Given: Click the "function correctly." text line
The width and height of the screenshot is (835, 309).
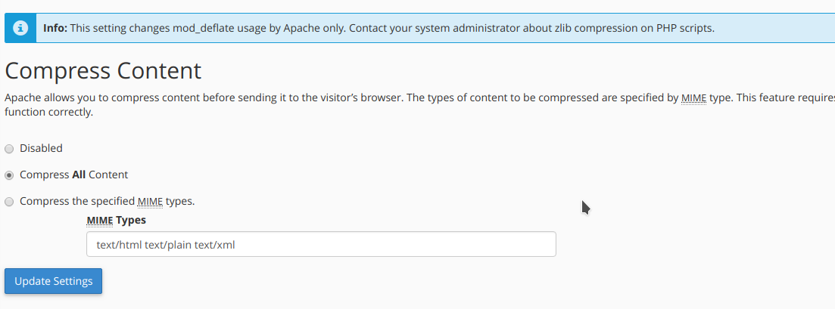Looking at the screenshot, I should [x=48, y=112].
